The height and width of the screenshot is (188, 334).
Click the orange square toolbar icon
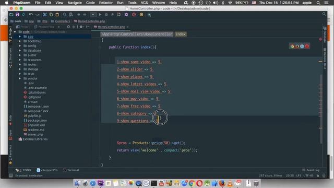141,15
